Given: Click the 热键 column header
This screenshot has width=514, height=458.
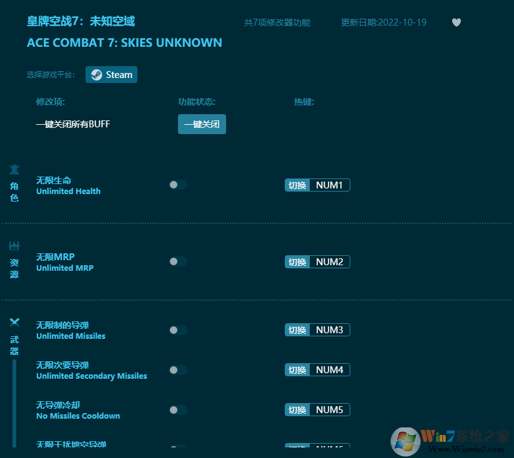Looking at the screenshot, I should (304, 102).
